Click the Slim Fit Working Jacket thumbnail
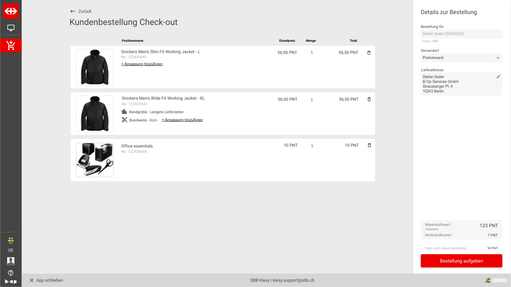Screen dimensions: 511x287 click(95, 67)
